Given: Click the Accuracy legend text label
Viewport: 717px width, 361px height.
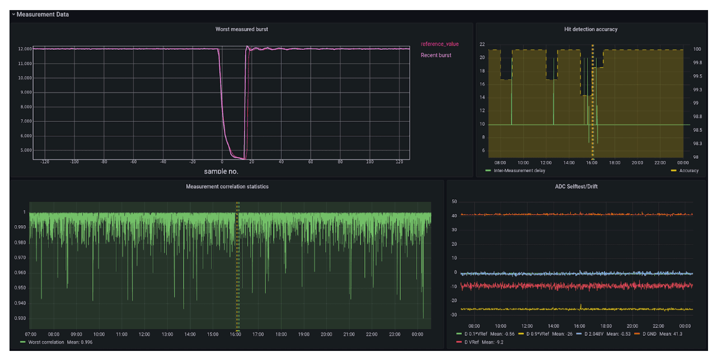Looking at the screenshot, I should [x=690, y=170].
